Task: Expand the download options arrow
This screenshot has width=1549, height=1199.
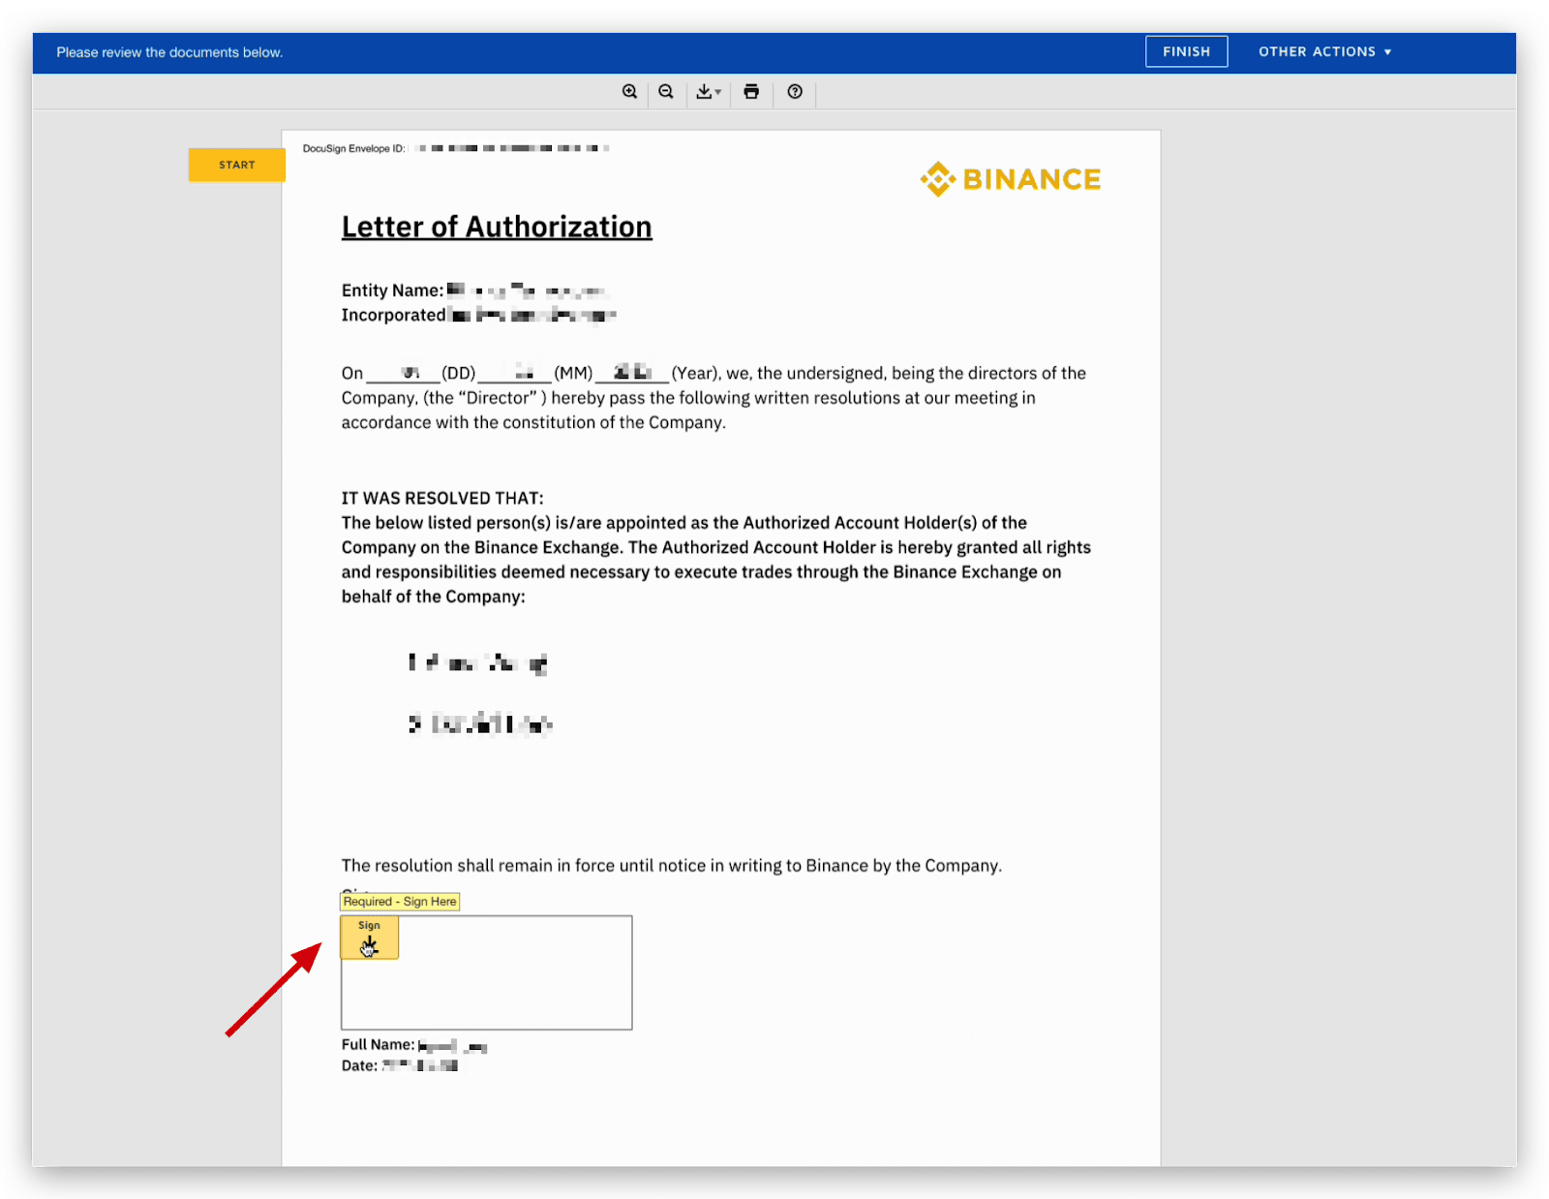Action: coord(718,93)
